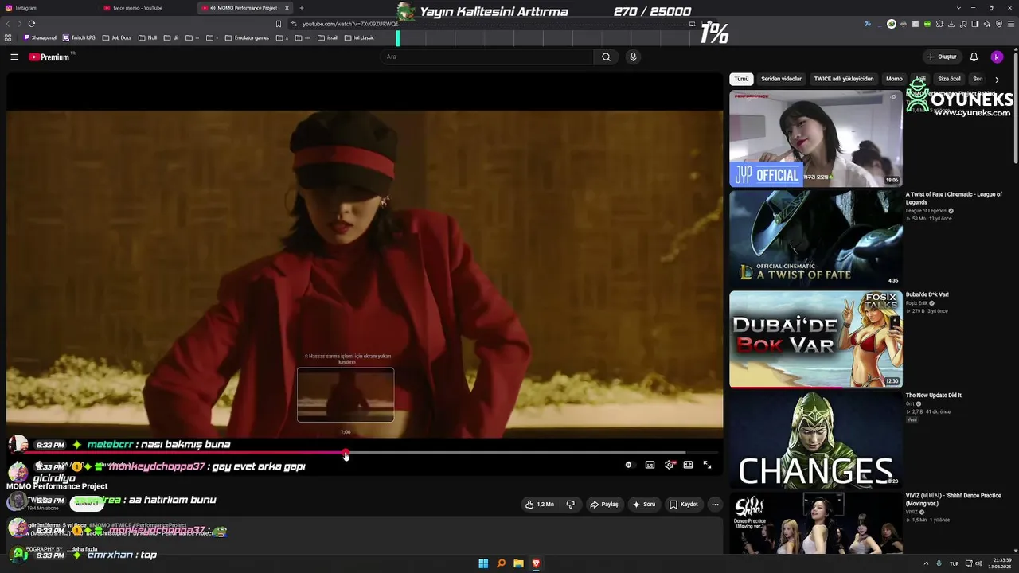The image size is (1019, 573).
Task: Open more actions three-dot menu
Action: 715,504
